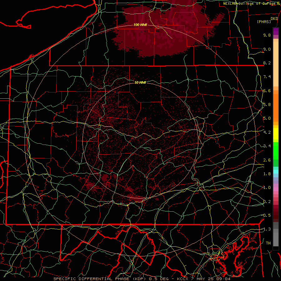Select the 3.4 value on the scale
281x281 pixels.
(267, 146)
